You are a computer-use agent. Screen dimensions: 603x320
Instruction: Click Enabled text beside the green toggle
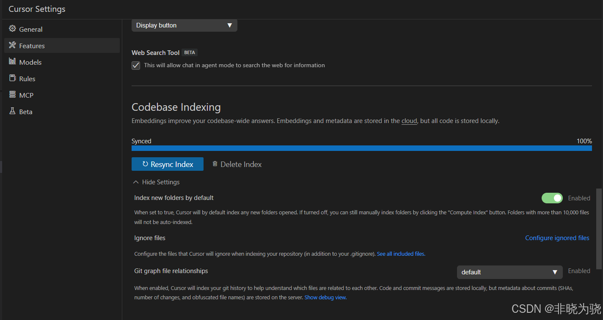point(579,198)
